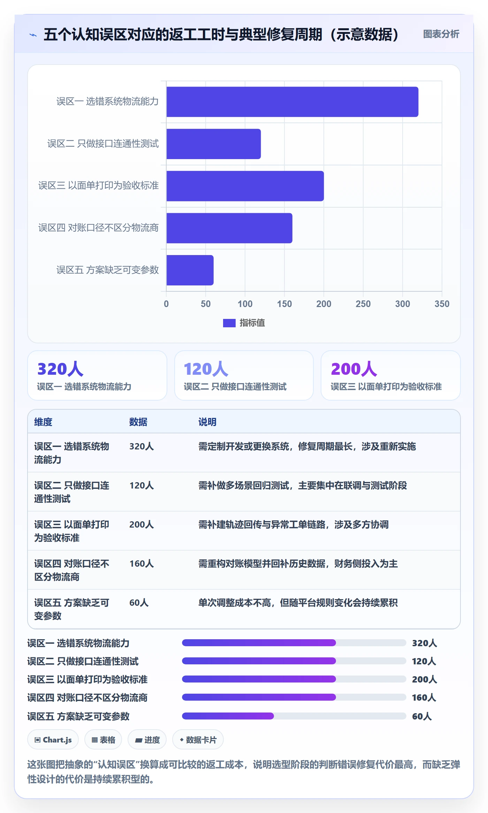Click the diamond icon in 数据卡片 tag
Screen dimensions: 488x813
[x=182, y=740]
